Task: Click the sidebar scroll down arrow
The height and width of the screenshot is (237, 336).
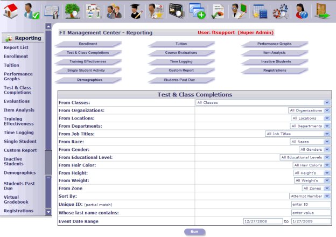Action: tap(48, 212)
